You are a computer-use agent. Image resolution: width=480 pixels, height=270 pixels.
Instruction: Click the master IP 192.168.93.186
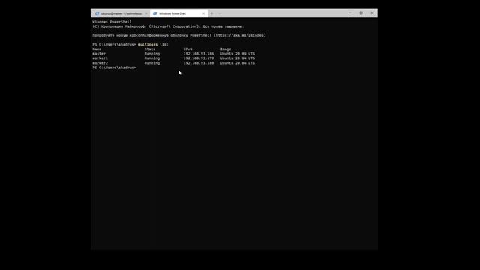click(x=199, y=54)
